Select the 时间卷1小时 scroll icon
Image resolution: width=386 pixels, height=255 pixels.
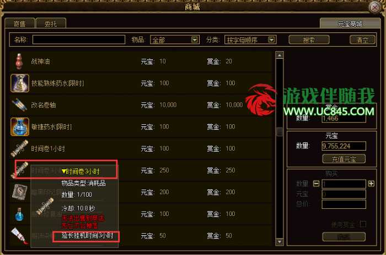pos(20,148)
